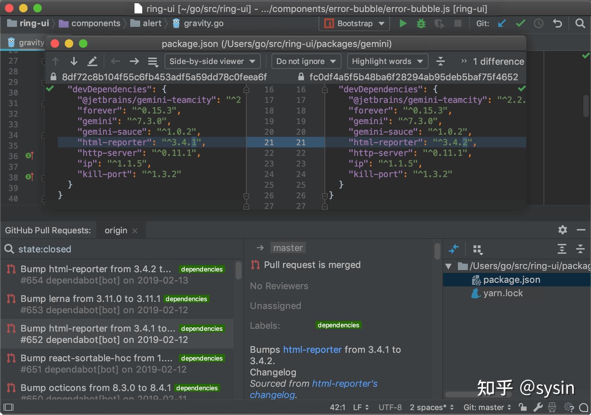
Task: Open the wrench settings icon in status bar
Action: (538, 407)
